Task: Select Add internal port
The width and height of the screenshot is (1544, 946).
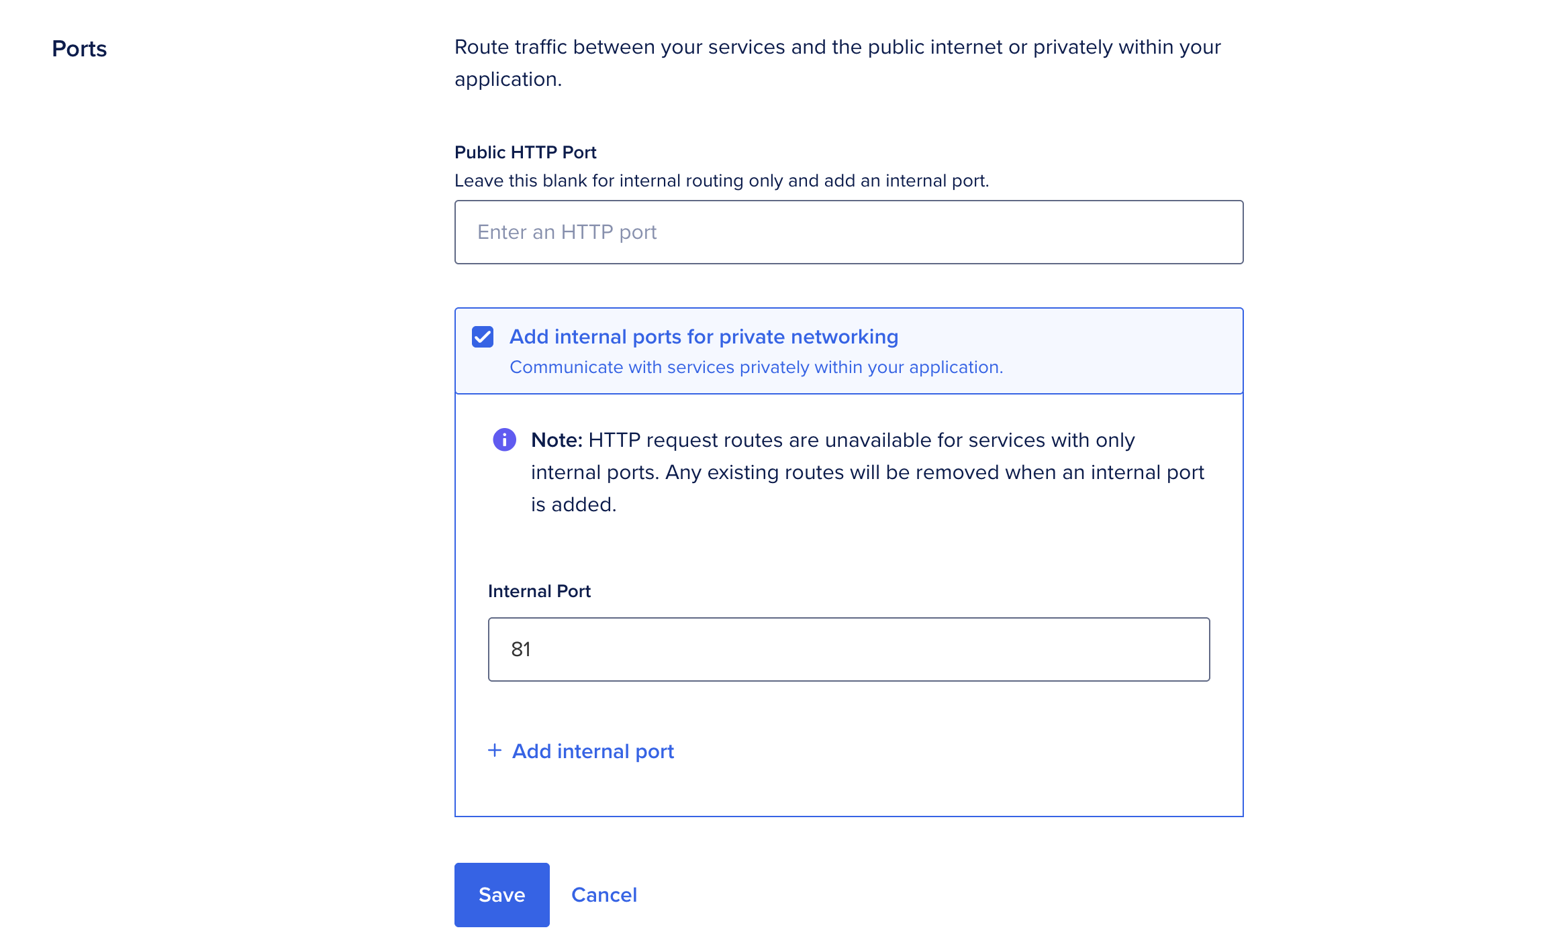Action: (593, 751)
